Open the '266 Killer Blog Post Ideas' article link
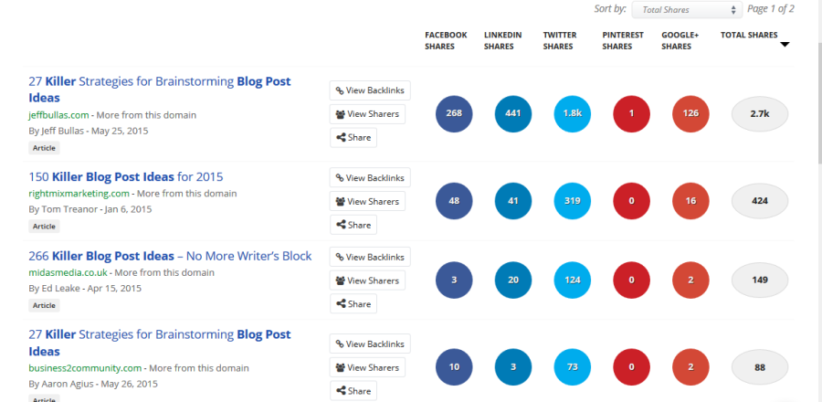This screenshot has height=402, width=822. tap(171, 256)
